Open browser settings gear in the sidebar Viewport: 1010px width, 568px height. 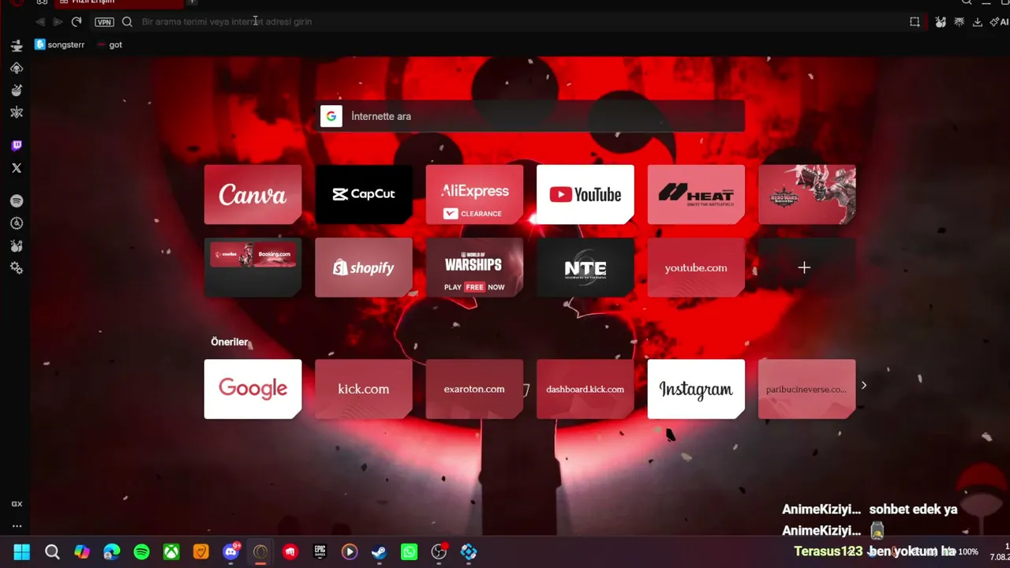17,268
